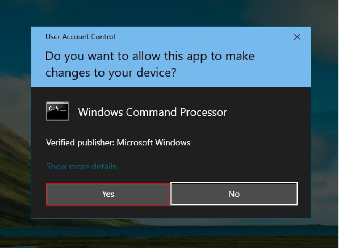Click the Command Prompt console icon
339x249 pixels.
click(57, 111)
